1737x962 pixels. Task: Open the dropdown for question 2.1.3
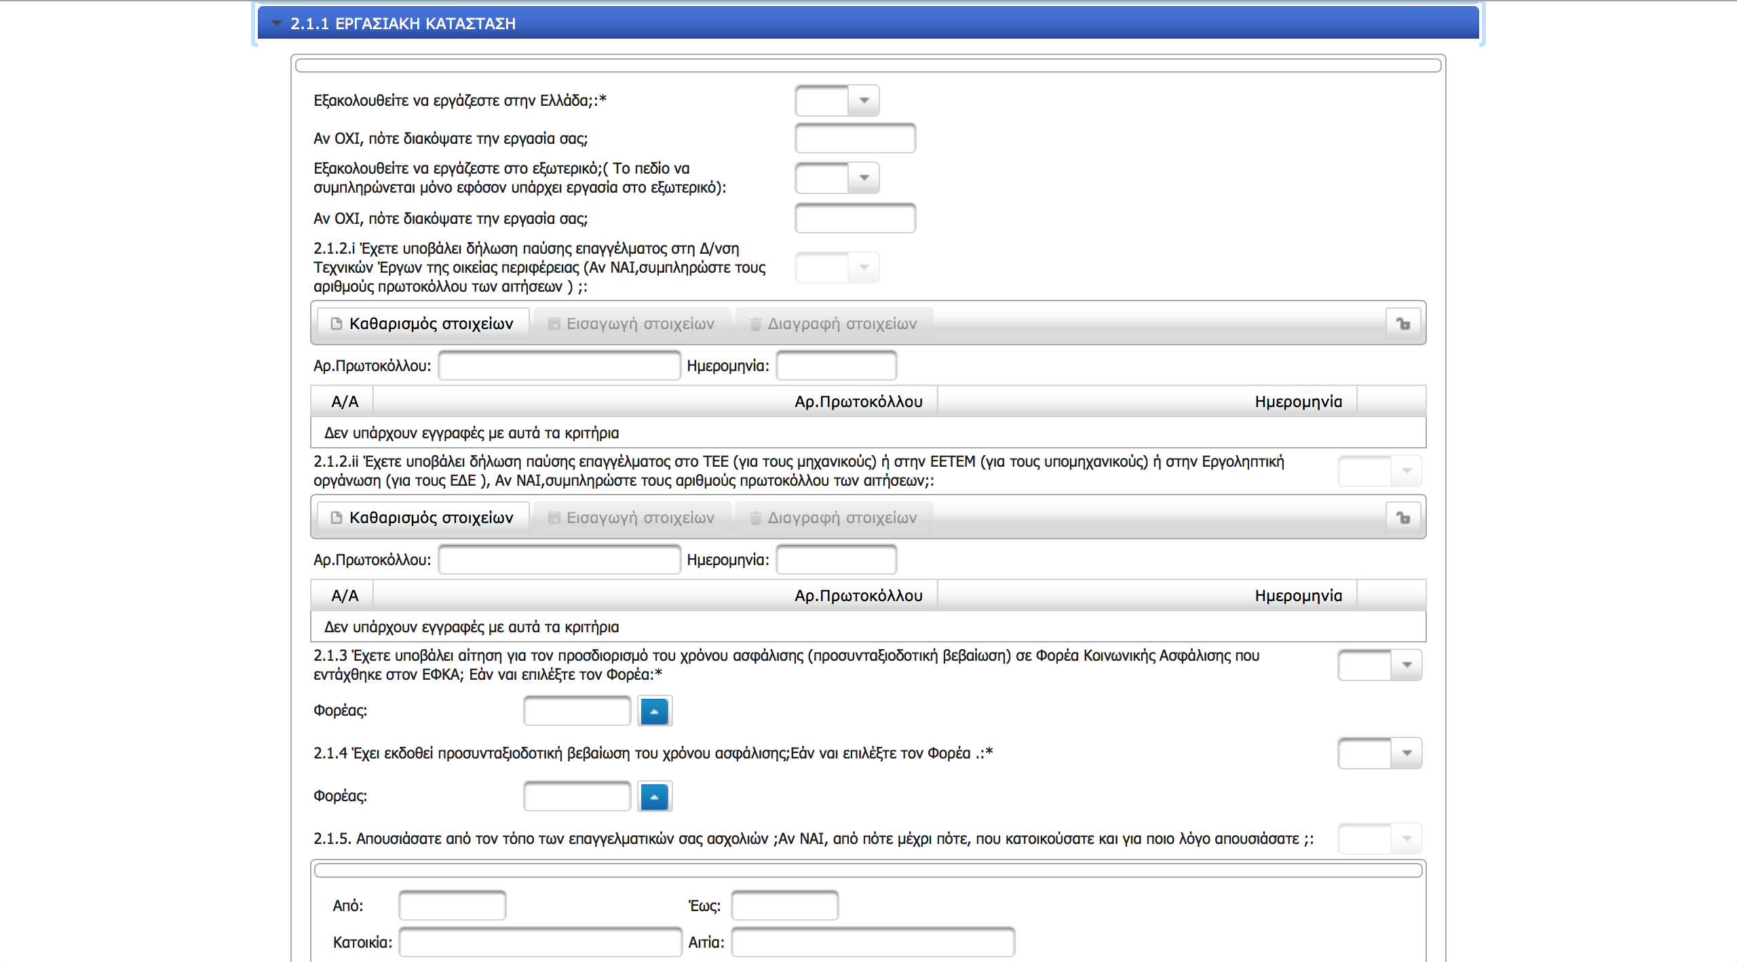[1406, 665]
